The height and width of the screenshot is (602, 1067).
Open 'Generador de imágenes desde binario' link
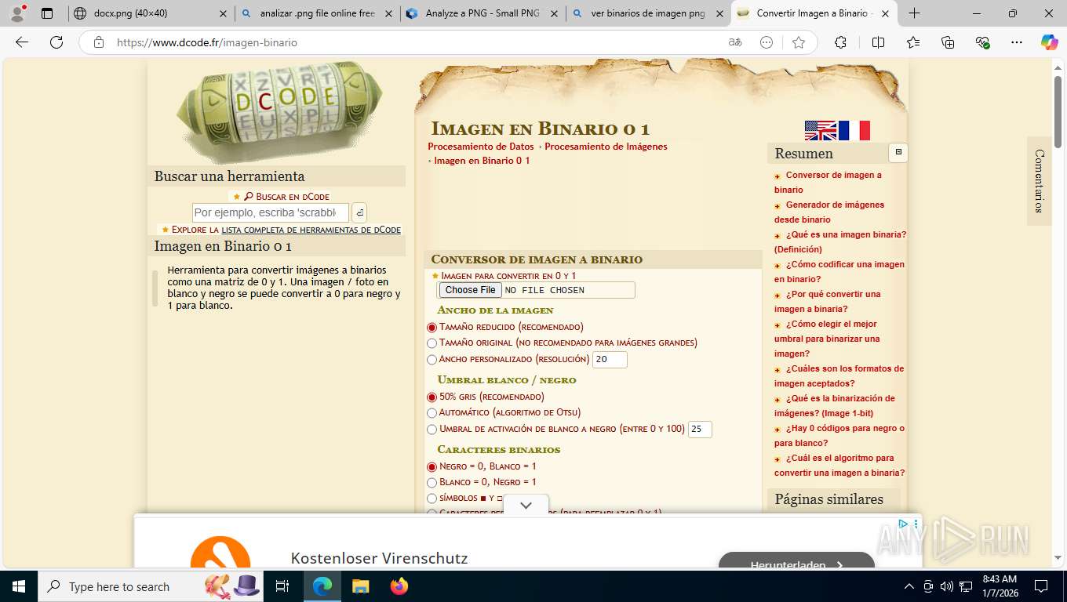(x=829, y=212)
